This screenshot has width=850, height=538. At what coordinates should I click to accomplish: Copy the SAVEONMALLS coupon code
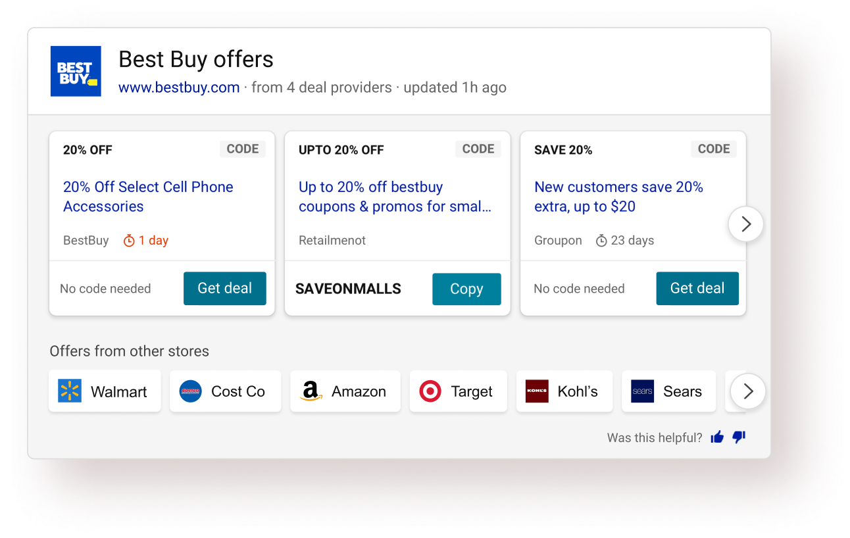click(x=466, y=289)
